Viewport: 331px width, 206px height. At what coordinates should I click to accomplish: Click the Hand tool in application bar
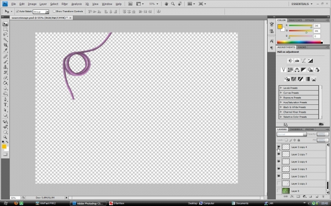[x=167, y=4]
